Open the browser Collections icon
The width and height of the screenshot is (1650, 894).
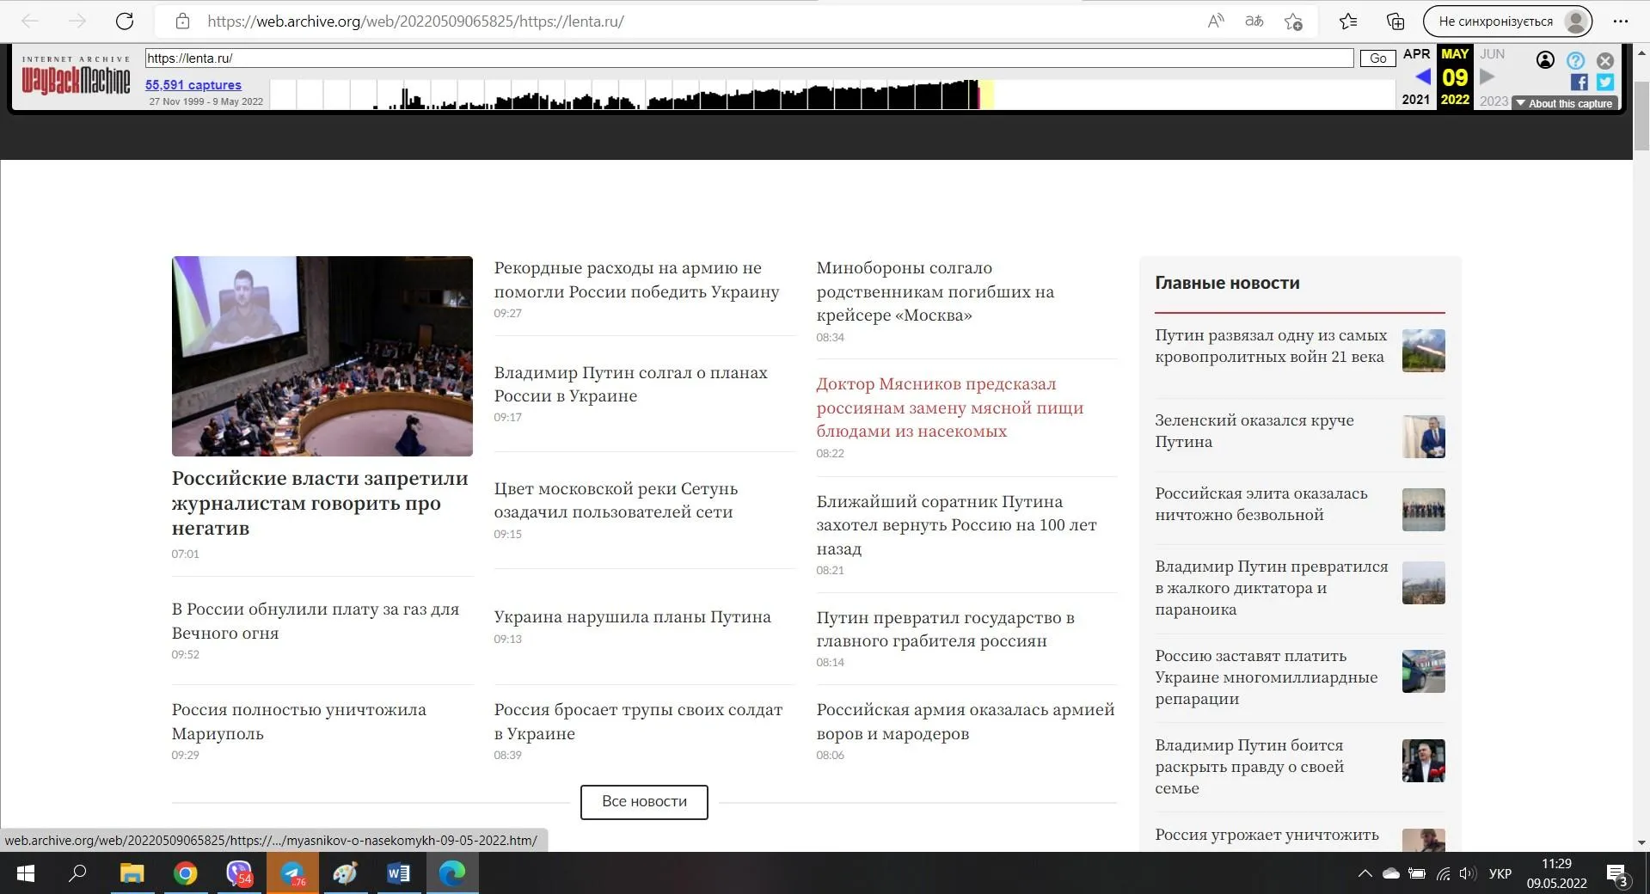coord(1395,21)
